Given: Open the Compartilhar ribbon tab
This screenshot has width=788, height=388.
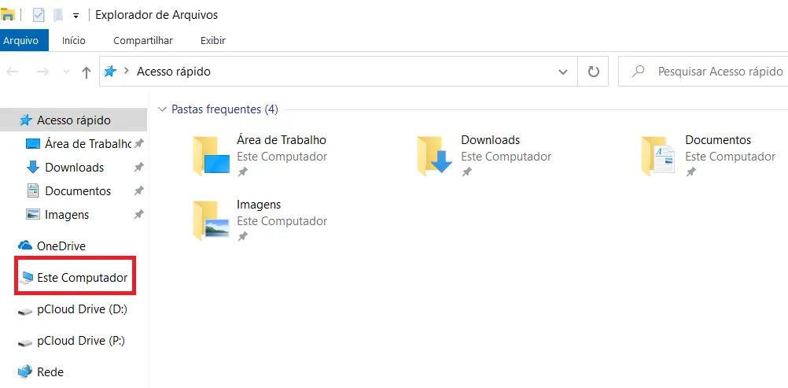Looking at the screenshot, I should tap(142, 41).
